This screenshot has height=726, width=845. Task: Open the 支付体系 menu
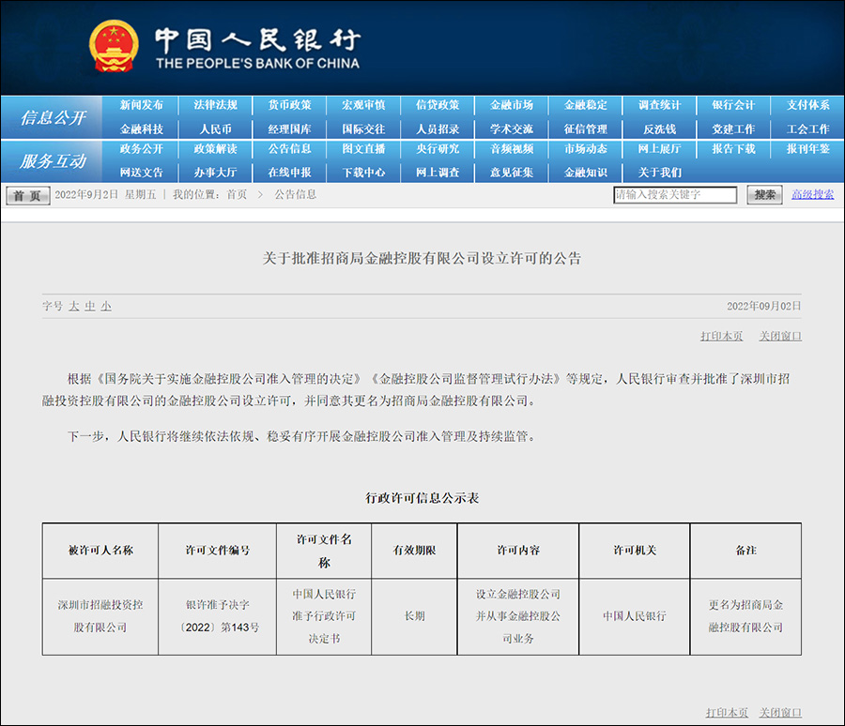(807, 105)
